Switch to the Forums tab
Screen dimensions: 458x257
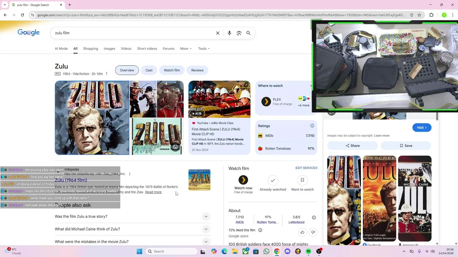click(x=169, y=49)
